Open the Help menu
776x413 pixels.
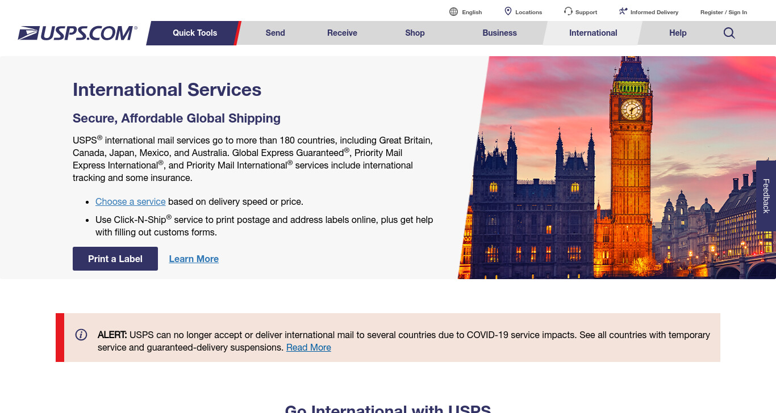pos(678,33)
